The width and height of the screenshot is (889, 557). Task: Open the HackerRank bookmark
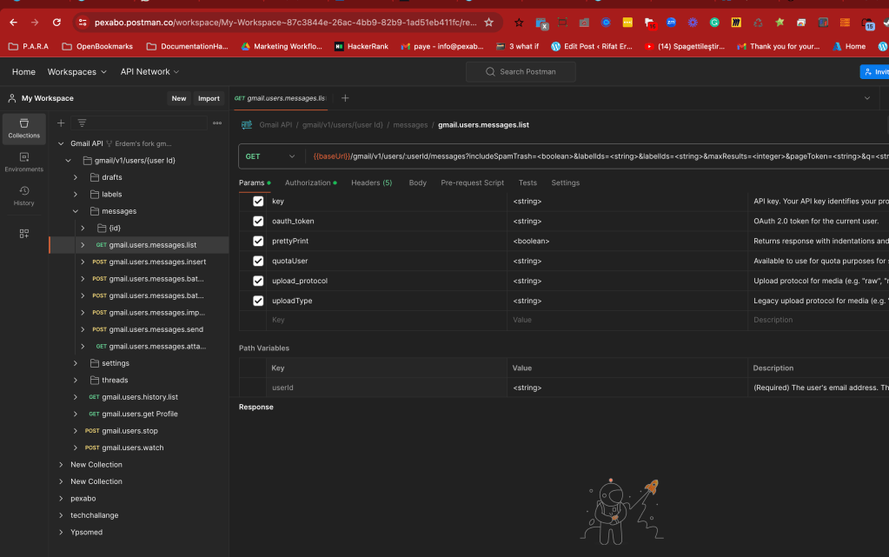pos(362,47)
